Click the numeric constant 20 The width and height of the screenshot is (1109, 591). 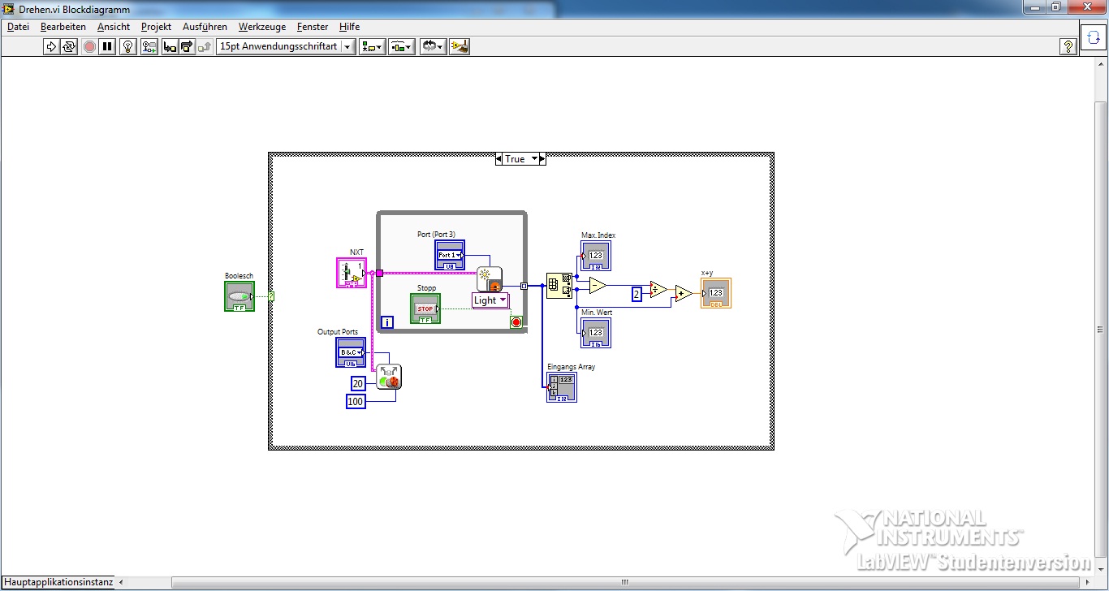pyautogui.click(x=358, y=384)
